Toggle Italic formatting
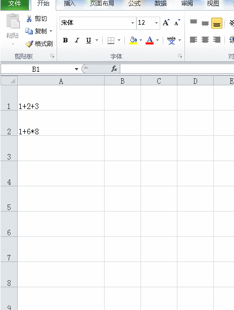The height and width of the screenshot is (310, 234). pyautogui.click(x=77, y=40)
